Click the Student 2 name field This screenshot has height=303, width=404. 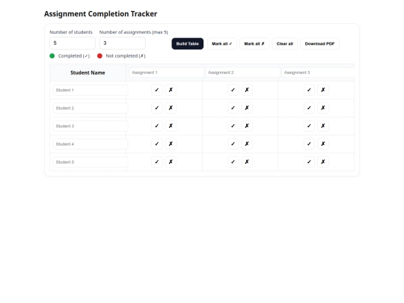click(91, 108)
